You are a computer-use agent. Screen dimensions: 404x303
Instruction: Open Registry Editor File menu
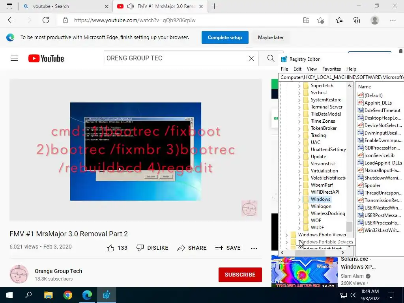284,69
